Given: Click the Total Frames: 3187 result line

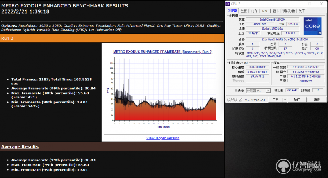Looking at the screenshot, I should tap(52, 81).
